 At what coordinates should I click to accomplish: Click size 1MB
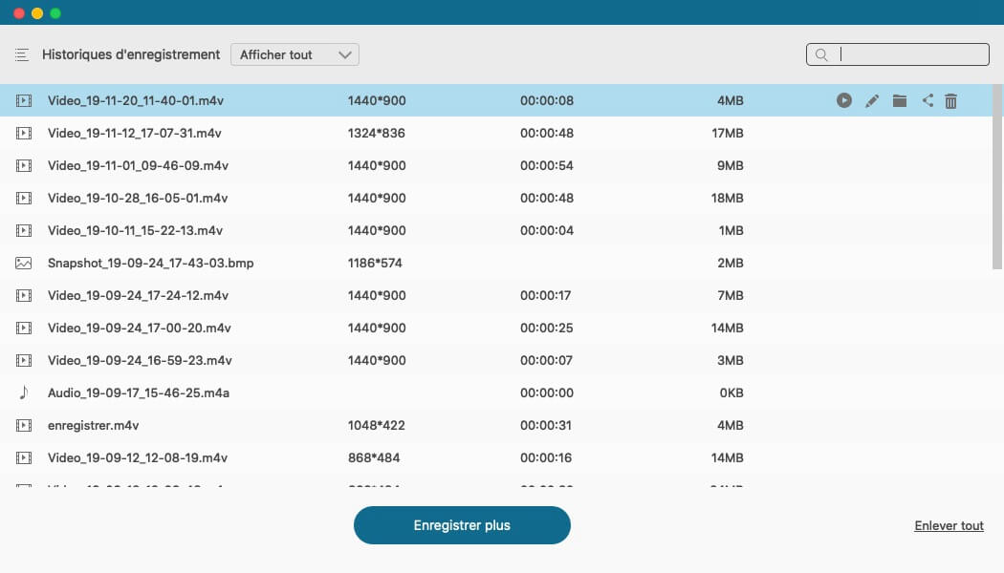(731, 230)
